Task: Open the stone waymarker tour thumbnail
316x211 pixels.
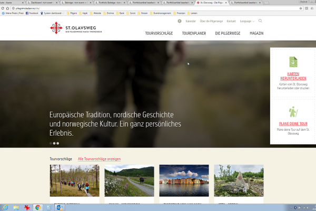Action: pyautogui.click(x=239, y=180)
